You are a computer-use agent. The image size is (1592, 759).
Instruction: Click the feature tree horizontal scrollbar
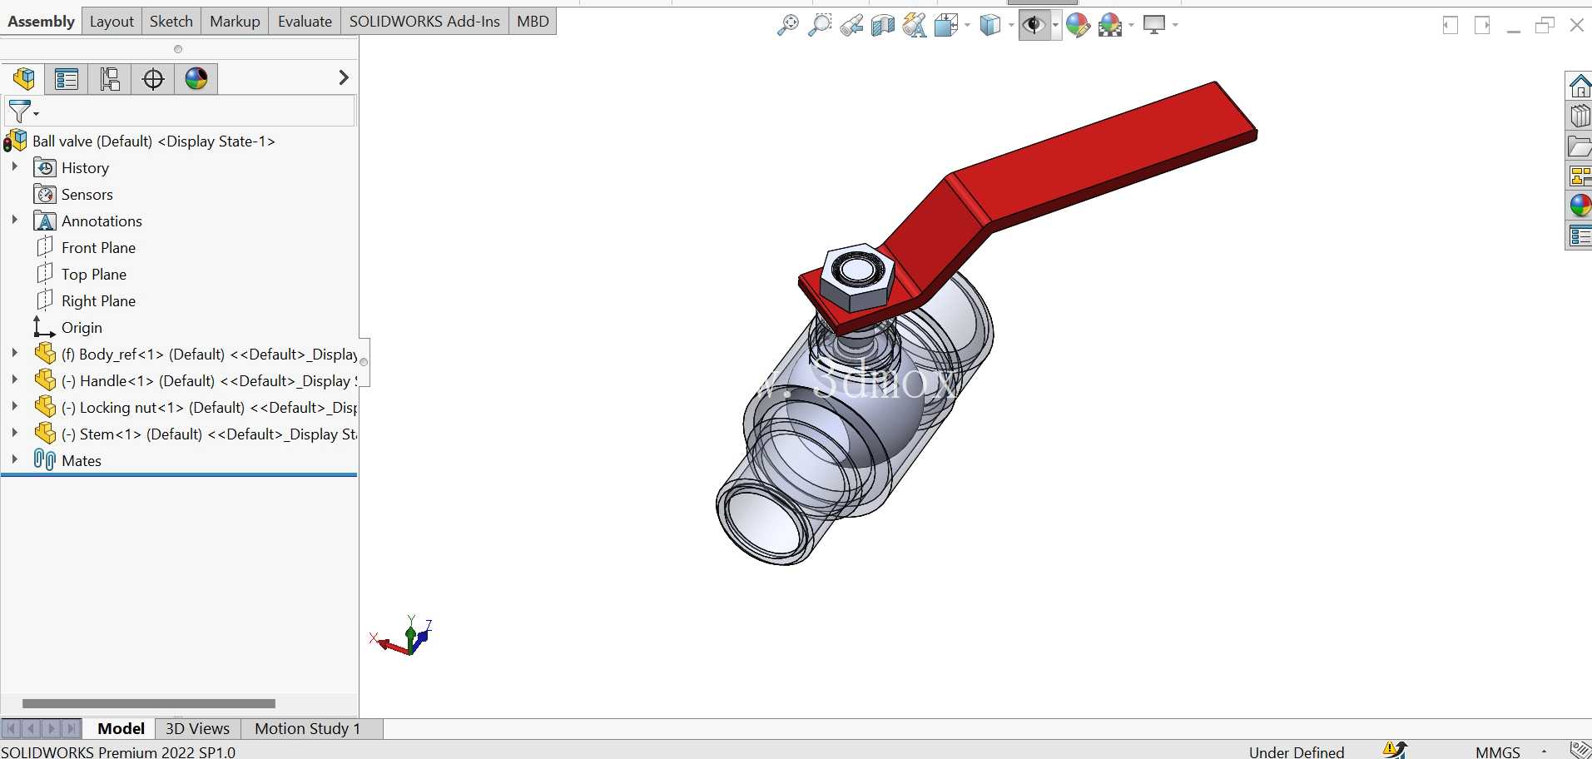pyautogui.click(x=148, y=703)
